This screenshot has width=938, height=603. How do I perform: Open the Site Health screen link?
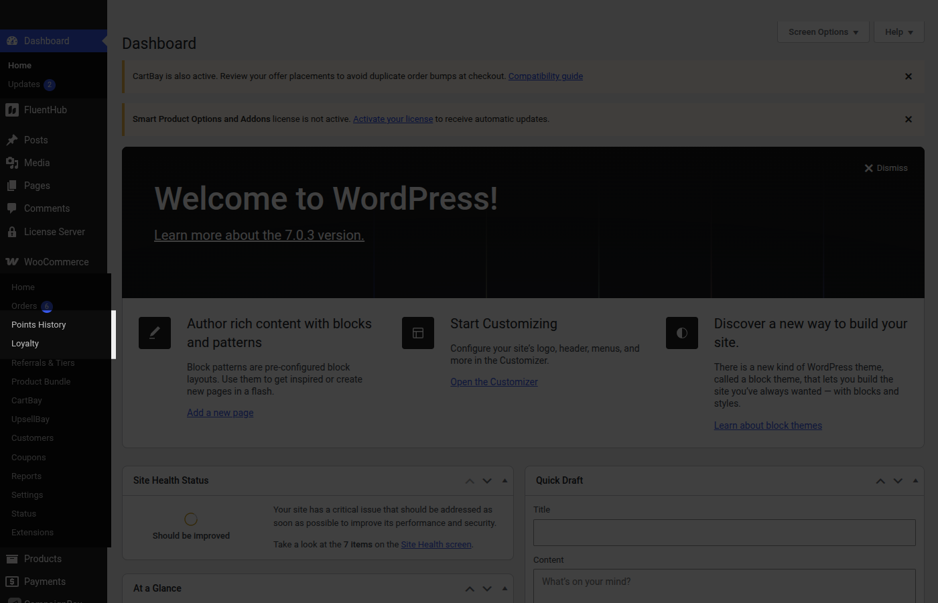[436, 545]
